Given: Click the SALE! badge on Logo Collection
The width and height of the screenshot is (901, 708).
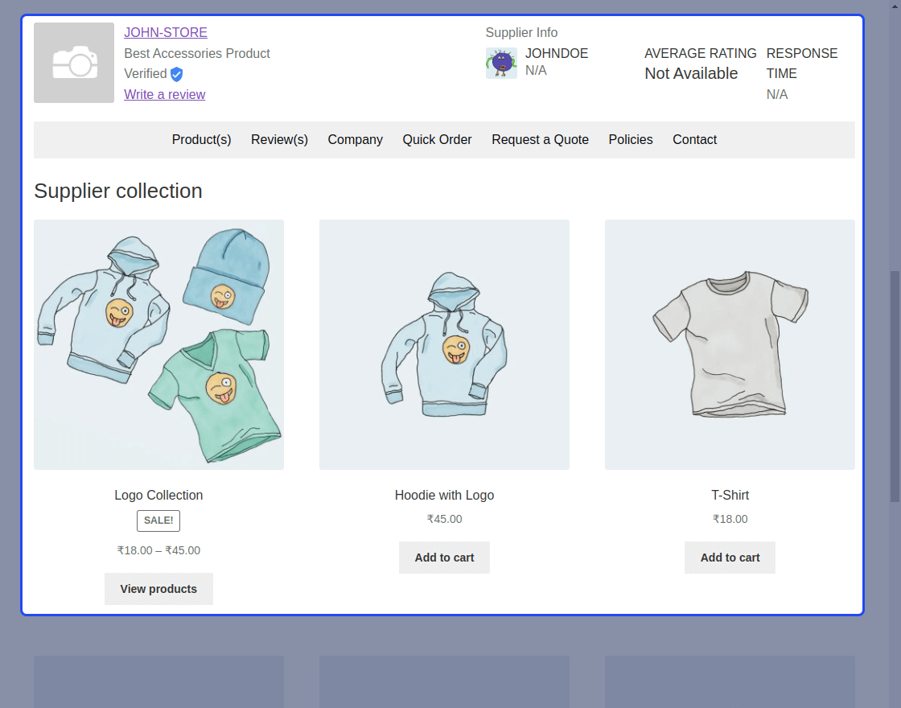Looking at the screenshot, I should (158, 521).
